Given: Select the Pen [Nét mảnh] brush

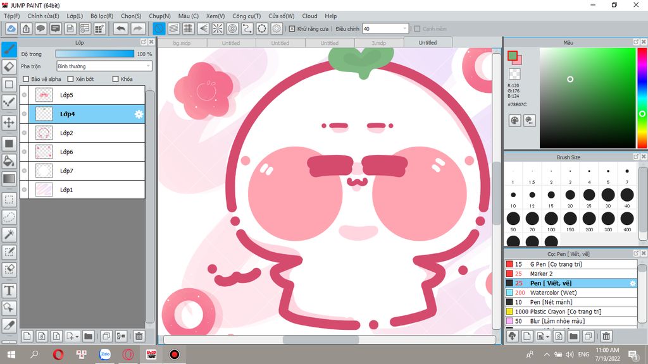Looking at the screenshot, I should click(x=571, y=302).
